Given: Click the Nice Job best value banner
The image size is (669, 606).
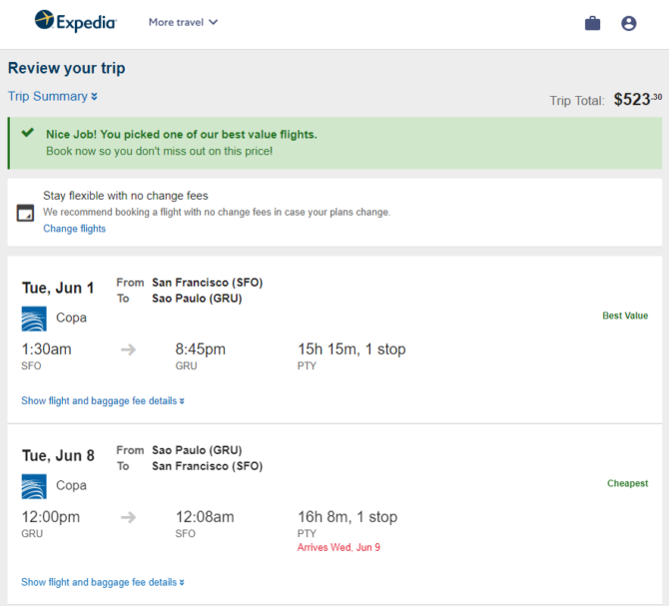Looking at the screenshot, I should tap(334, 143).
